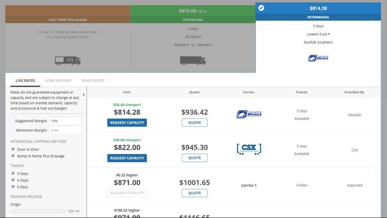The width and height of the screenshot is (387, 218).
Task: Click the LTL truck icon
Action: click(x=68, y=60)
